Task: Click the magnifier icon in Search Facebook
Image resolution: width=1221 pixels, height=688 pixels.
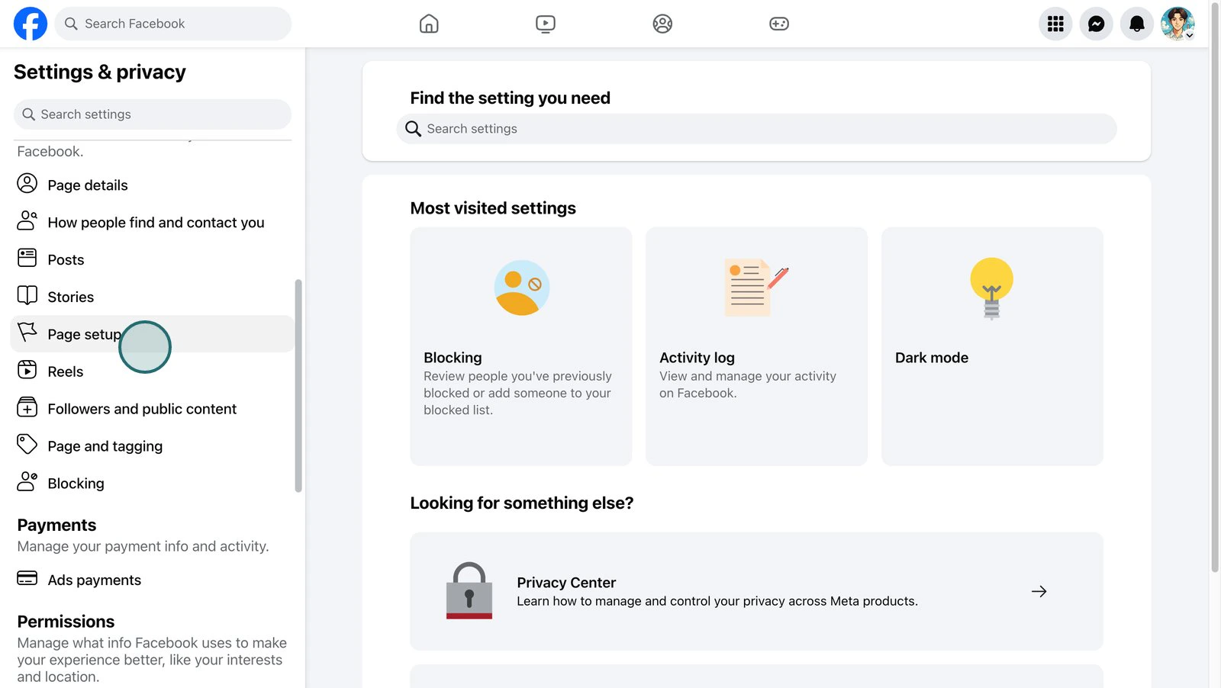Action: 71,24
